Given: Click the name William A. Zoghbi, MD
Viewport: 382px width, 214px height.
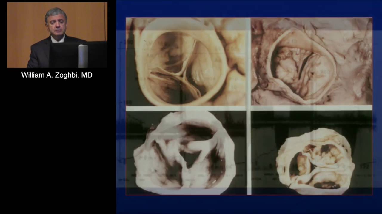Looking at the screenshot, I should tap(57, 75).
